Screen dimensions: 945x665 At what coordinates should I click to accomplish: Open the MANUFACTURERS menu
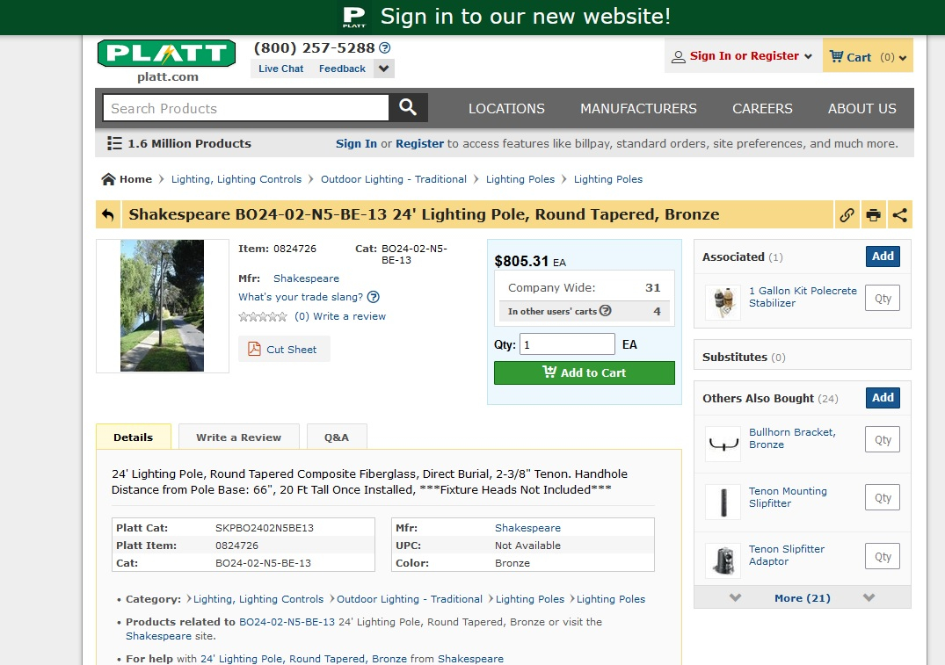pos(638,108)
